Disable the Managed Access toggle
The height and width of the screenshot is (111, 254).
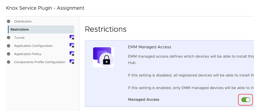246,100
